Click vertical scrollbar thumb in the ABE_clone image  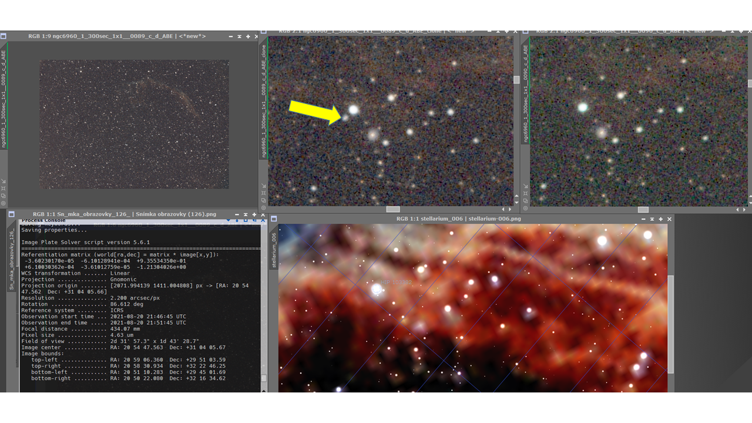click(516, 79)
